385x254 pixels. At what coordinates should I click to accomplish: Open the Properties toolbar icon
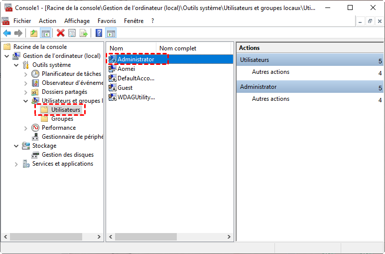72,33
